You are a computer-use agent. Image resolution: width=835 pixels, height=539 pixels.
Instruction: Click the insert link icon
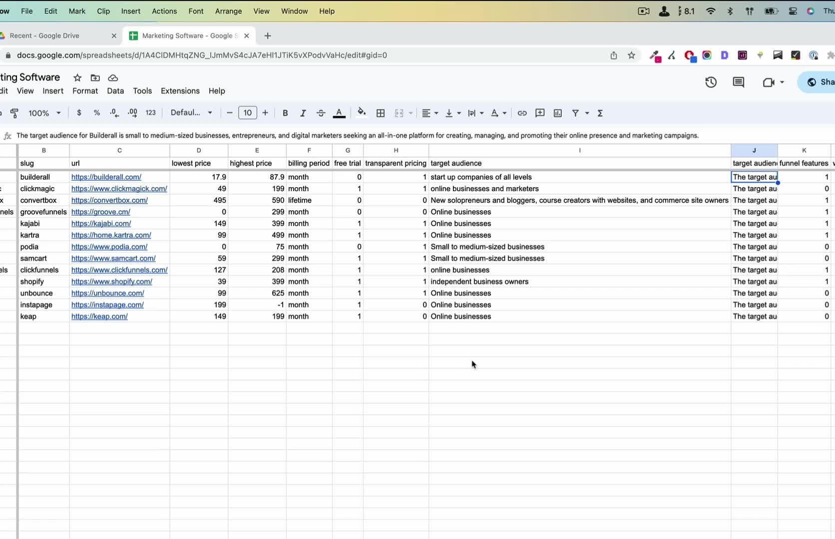[522, 113]
